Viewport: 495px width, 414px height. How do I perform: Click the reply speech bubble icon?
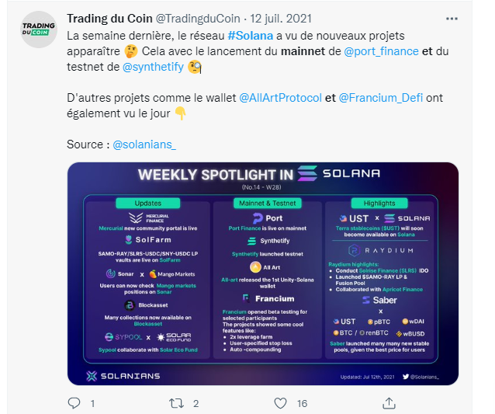pos(74,403)
